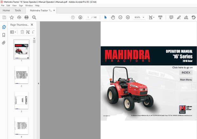197x139 pixels.
Task: Go to previous page arrow icon
Action: tap(73, 17)
